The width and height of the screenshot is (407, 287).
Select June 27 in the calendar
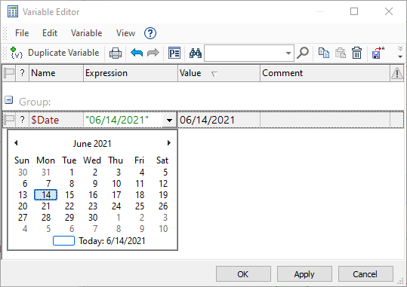23,218
